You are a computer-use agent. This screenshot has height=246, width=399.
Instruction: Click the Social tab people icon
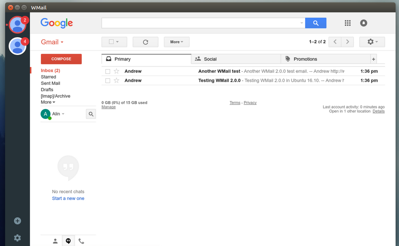198,59
